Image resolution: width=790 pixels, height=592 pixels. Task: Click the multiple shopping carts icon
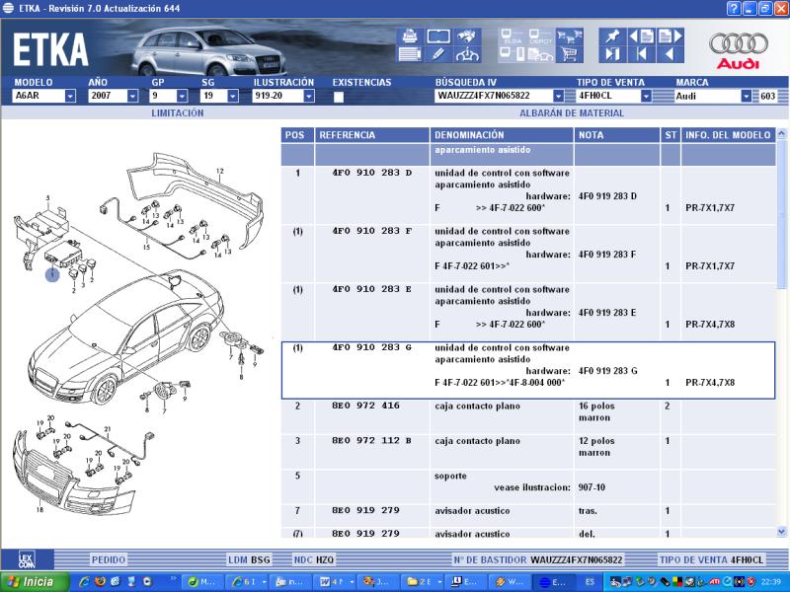coord(570,37)
